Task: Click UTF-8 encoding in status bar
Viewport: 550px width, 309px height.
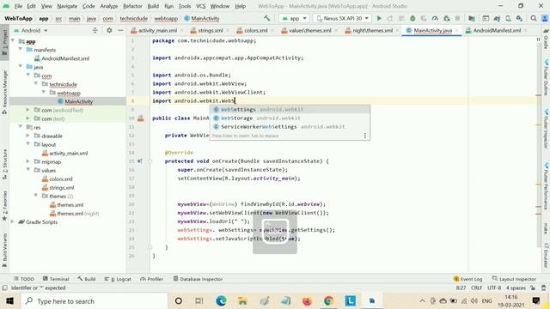Action: pos(494,288)
